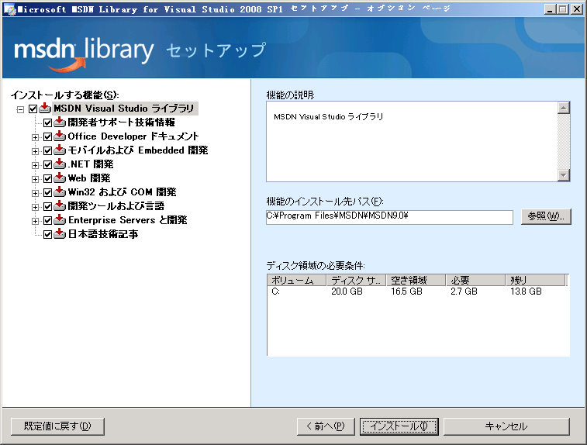587x445 pixels.
Task: Toggle Enterprise Servers と開発 checkbox
Action: pyautogui.click(x=47, y=221)
